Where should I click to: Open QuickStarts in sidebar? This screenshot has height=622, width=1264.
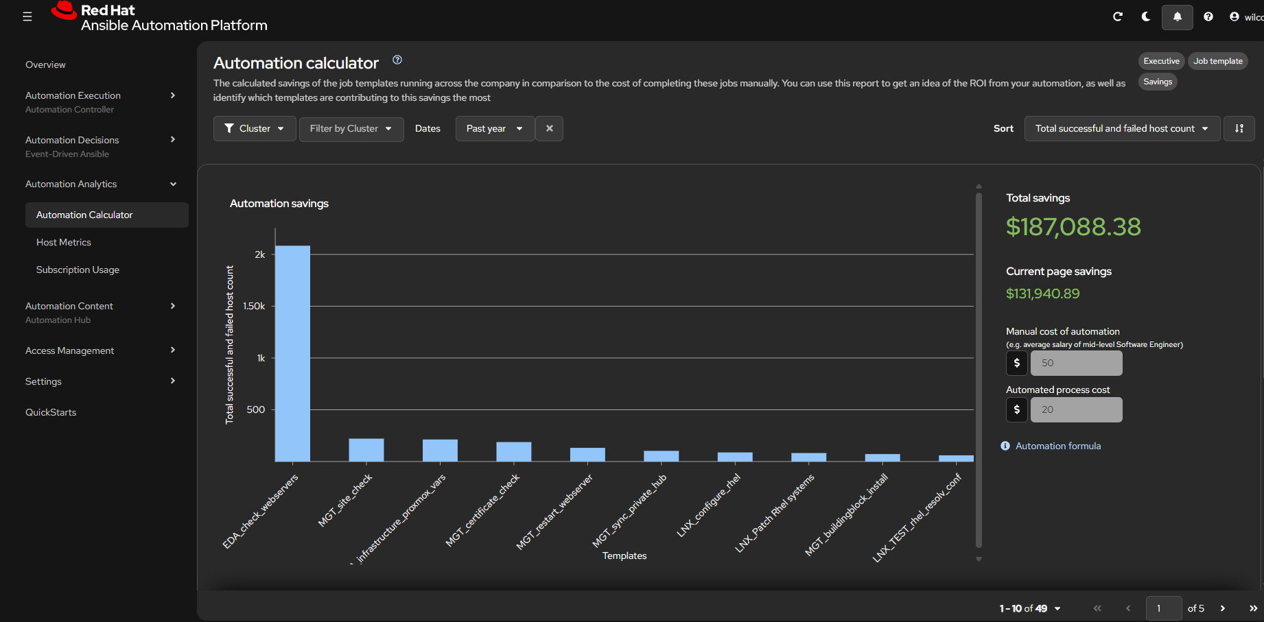click(51, 412)
